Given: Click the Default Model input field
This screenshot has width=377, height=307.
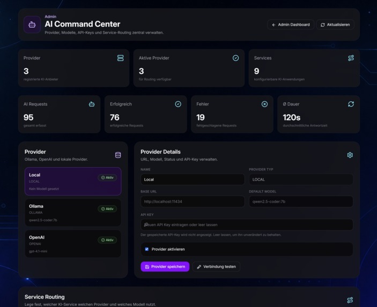Looking at the screenshot, I should (x=301, y=201).
